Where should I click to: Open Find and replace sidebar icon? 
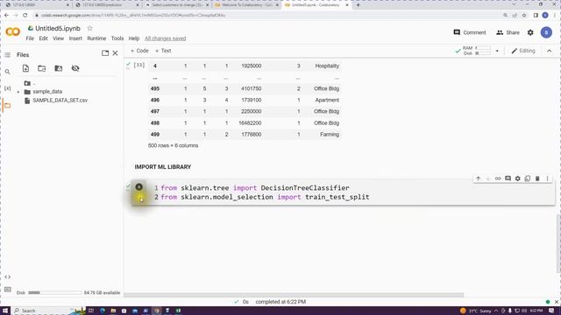(x=8, y=72)
